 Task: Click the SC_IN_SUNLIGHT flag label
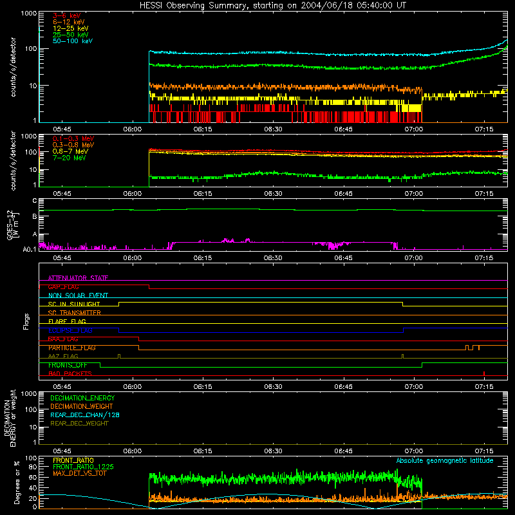pyautogui.click(x=74, y=304)
